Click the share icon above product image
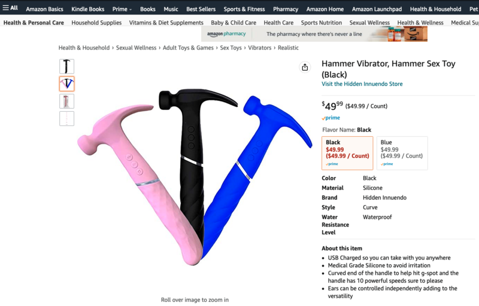The width and height of the screenshot is (479, 306). (x=305, y=67)
